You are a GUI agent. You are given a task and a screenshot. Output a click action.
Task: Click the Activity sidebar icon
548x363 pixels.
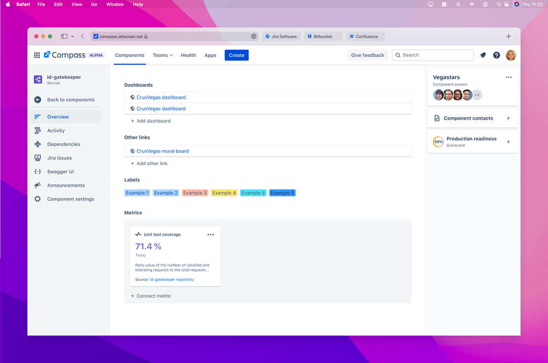37,131
